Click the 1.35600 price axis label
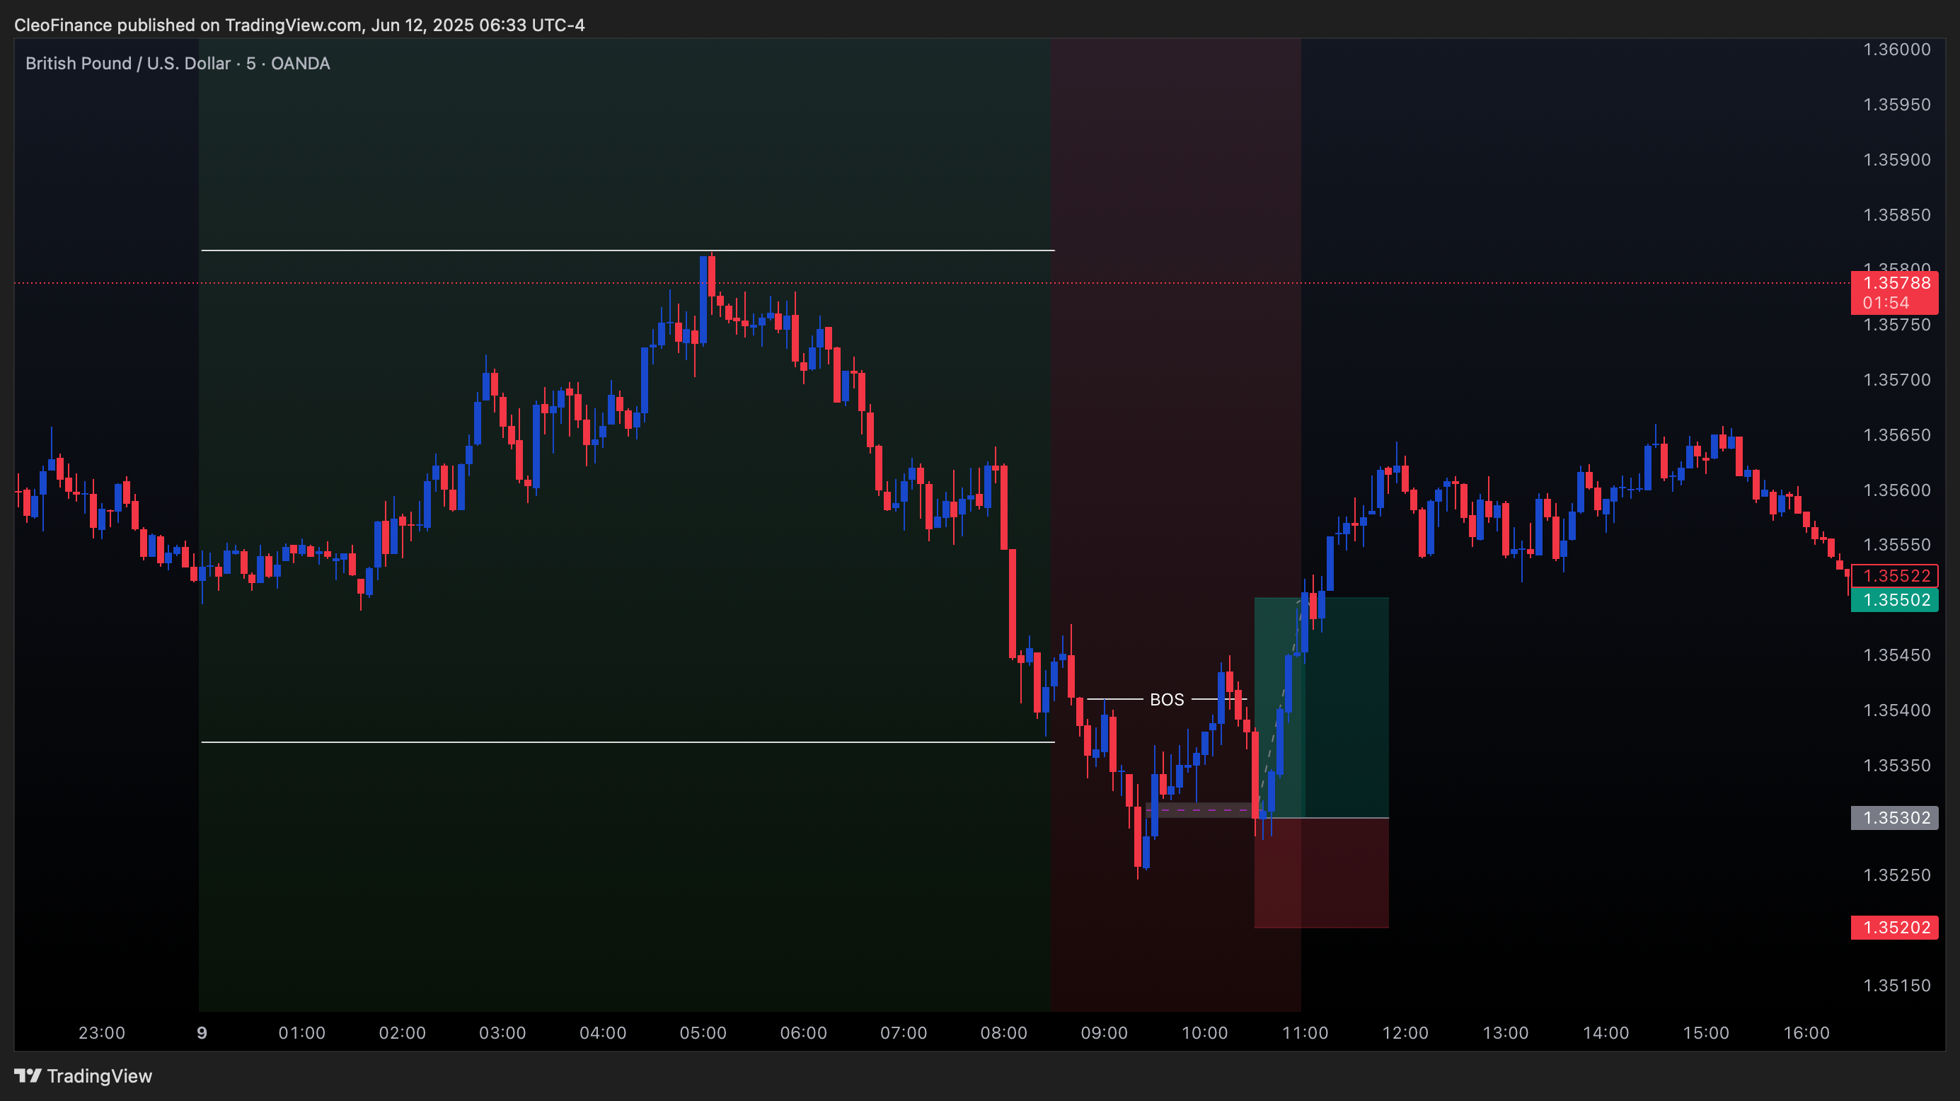The image size is (1960, 1101). [x=1896, y=490]
